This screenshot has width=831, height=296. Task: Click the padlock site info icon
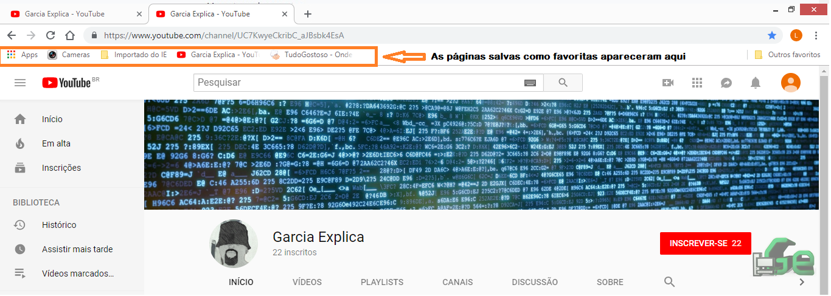[x=94, y=35]
